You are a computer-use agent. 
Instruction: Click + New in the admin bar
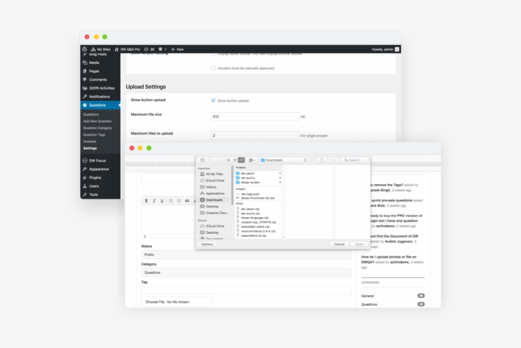[x=177, y=49]
